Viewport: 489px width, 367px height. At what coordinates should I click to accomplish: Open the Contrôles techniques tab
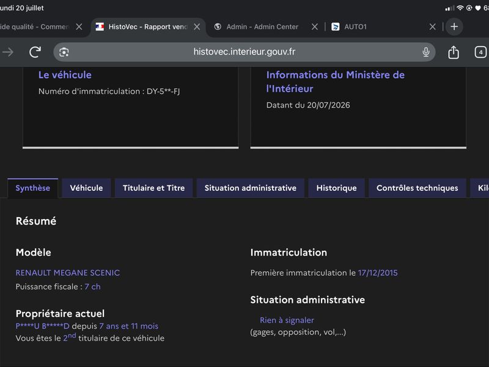417,188
